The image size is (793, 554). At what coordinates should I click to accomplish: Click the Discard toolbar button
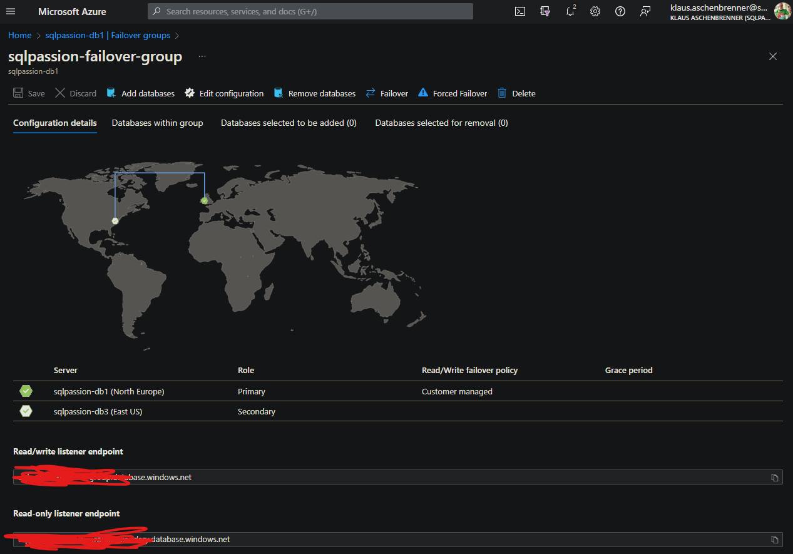(x=76, y=93)
